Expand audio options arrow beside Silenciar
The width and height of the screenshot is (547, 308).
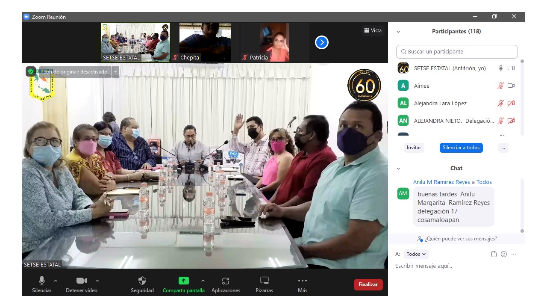pos(56,281)
